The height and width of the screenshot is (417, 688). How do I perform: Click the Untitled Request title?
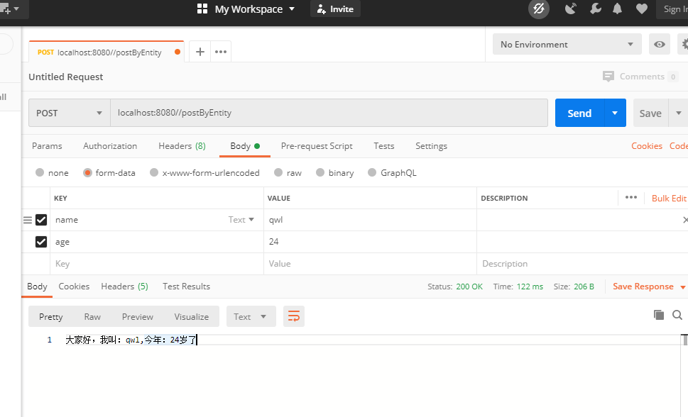[66, 77]
